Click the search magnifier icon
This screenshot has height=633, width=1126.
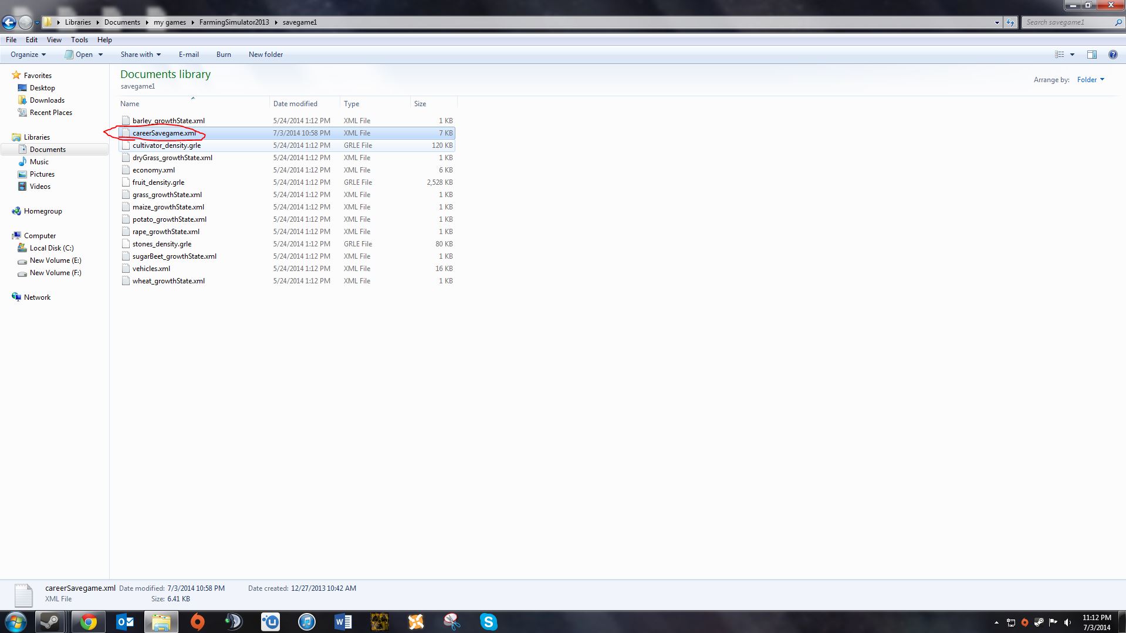click(x=1118, y=22)
